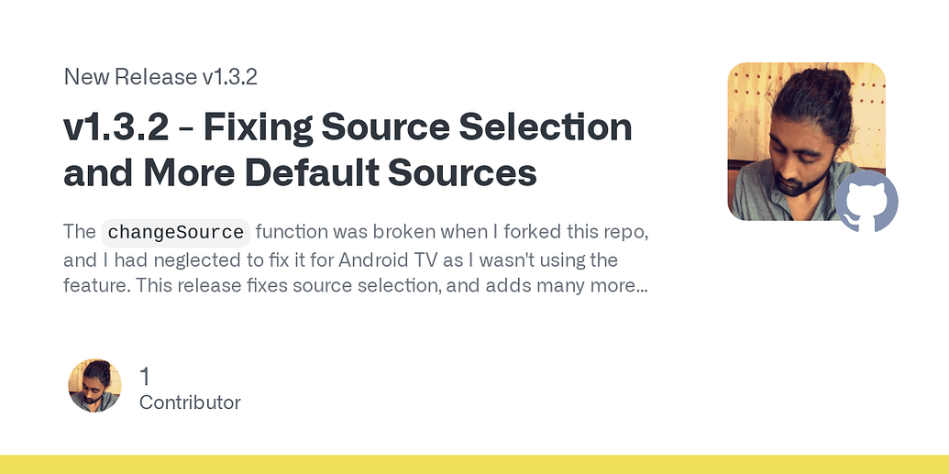
Task: Click the contributor count number "1"
Action: click(x=145, y=376)
